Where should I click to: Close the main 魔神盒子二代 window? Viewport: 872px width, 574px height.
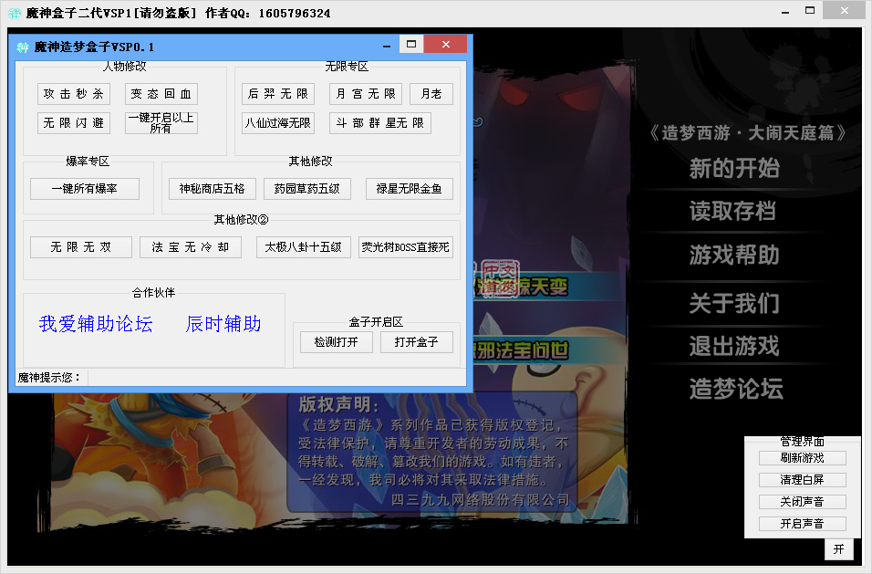click(845, 11)
